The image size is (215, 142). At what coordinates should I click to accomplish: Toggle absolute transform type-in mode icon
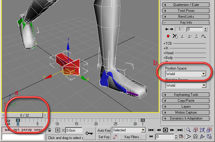[58, 130]
